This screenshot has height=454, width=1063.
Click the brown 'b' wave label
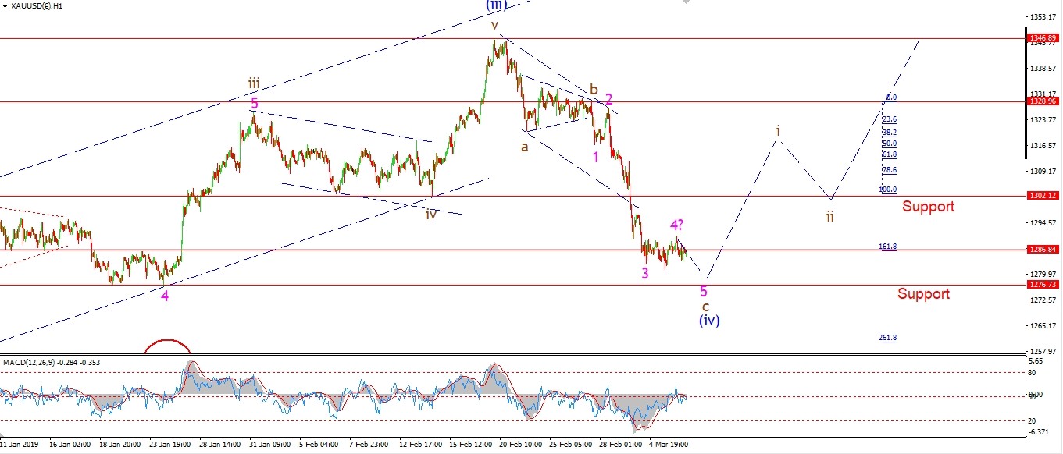tap(594, 89)
